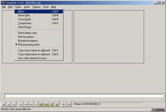Click the next scene change button
Viewport: 166px width, 112px height.
(57, 104)
